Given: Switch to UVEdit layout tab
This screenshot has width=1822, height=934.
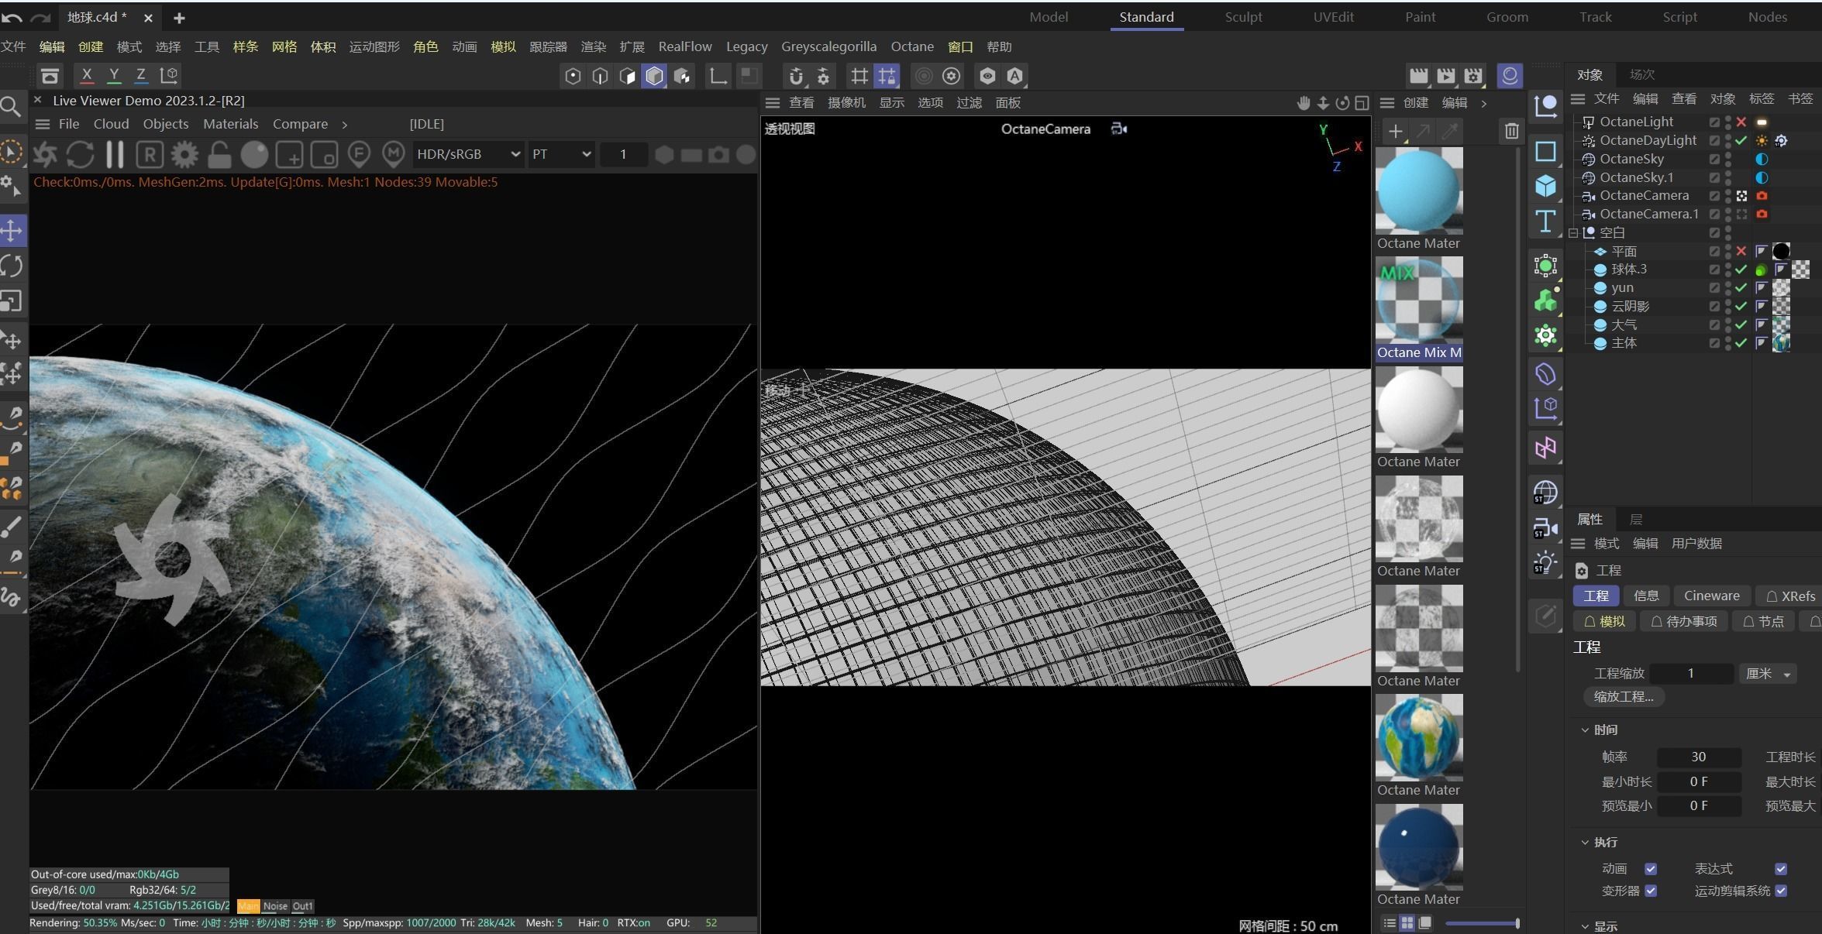Looking at the screenshot, I should pyautogui.click(x=1333, y=17).
